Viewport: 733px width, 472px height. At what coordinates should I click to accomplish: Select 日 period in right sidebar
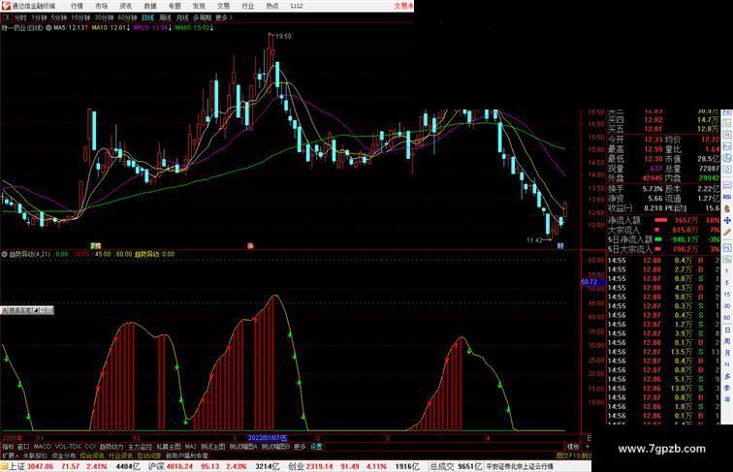727,330
